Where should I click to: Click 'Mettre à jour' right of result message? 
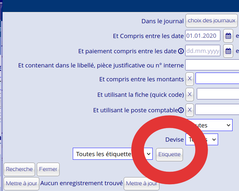click(141, 183)
